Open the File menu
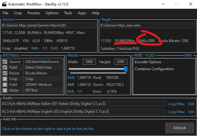 click(5, 13)
